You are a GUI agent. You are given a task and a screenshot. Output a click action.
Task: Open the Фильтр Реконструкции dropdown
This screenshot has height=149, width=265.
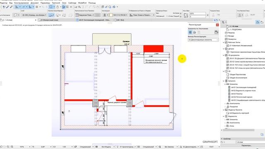(203, 40)
